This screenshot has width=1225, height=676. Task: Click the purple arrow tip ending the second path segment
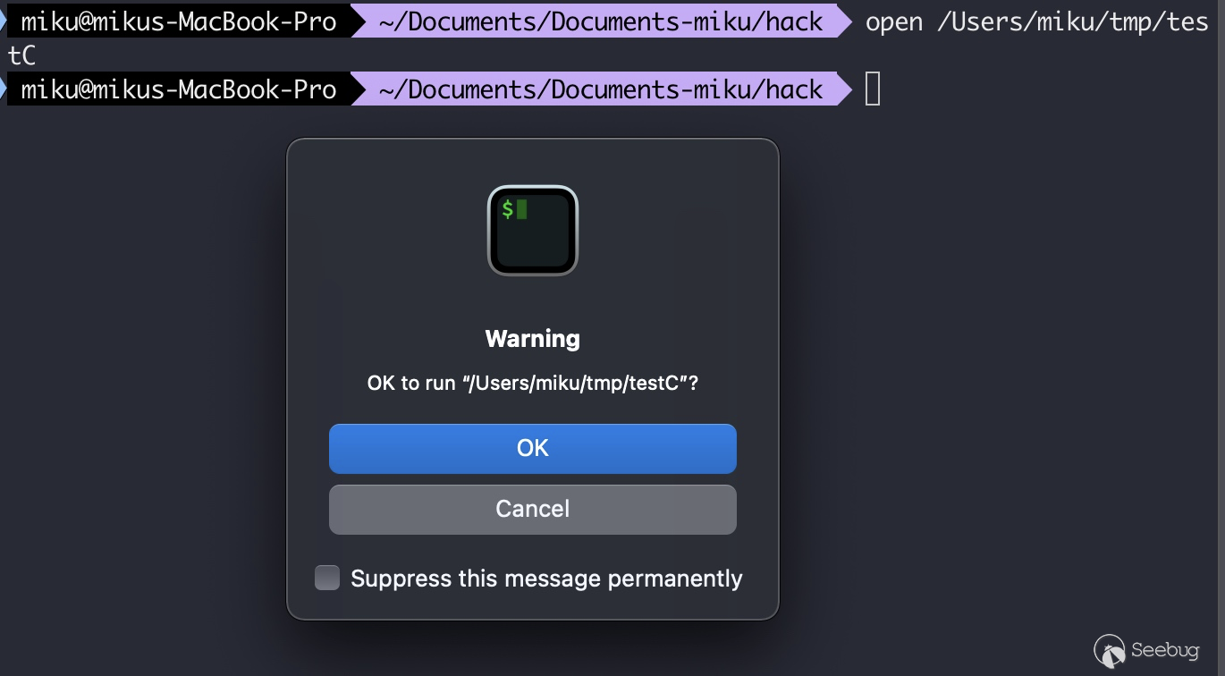(x=844, y=89)
